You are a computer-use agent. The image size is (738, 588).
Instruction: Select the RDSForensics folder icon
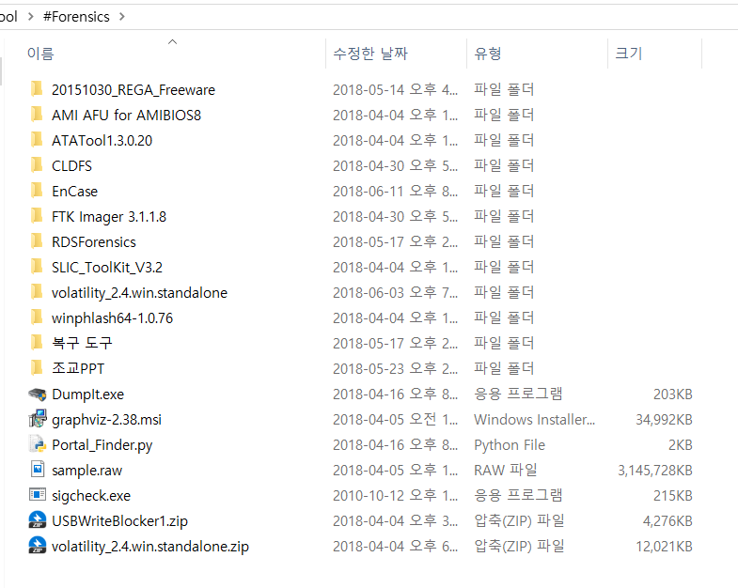click(37, 241)
